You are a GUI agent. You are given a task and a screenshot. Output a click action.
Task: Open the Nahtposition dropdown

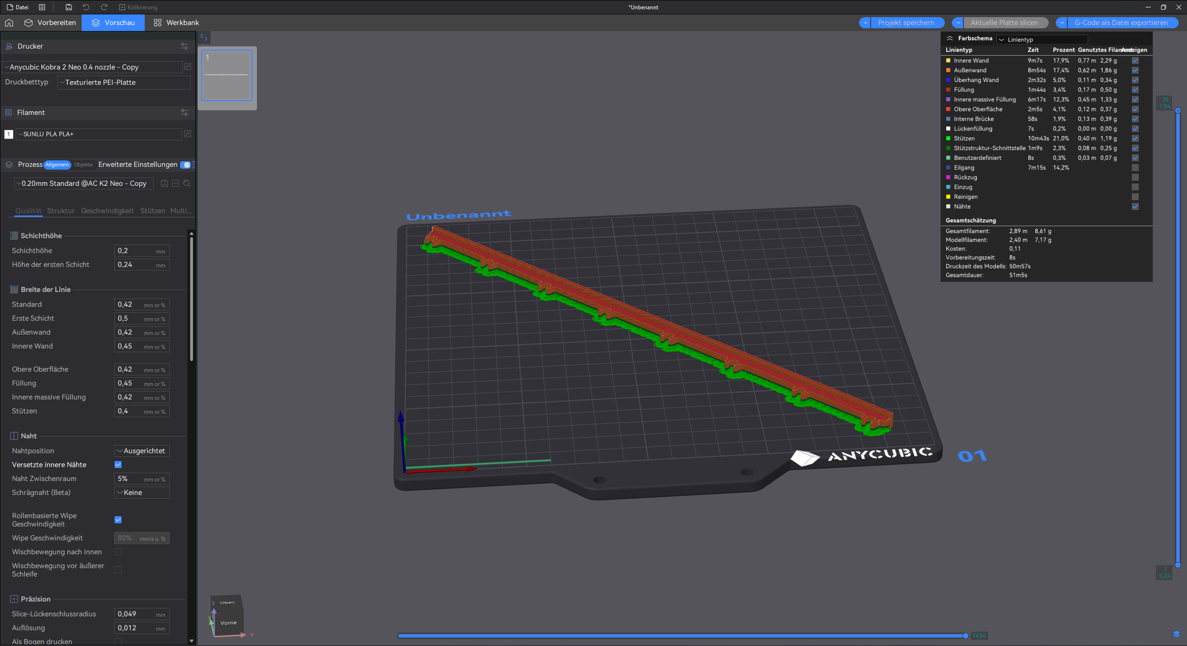pyautogui.click(x=142, y=451)
